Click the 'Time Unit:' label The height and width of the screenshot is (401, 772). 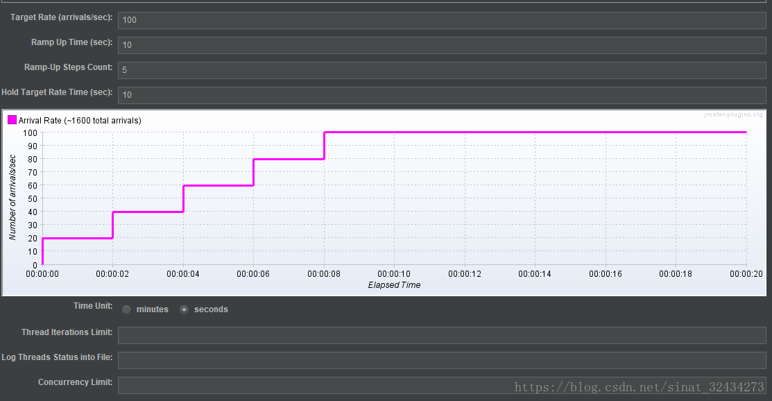[93, 306]
